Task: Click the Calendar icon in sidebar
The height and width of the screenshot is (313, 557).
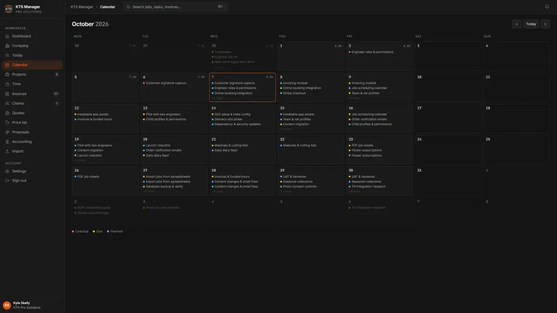Action: click(7, 65)
